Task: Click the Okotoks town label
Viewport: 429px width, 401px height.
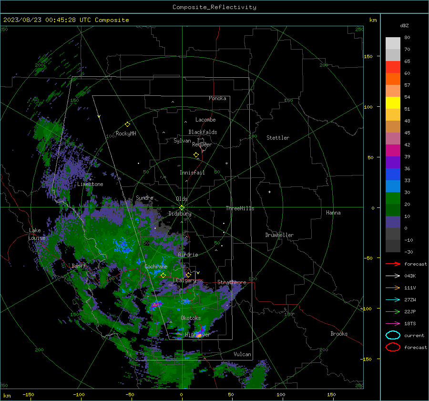Action: (x=191, y=318)
